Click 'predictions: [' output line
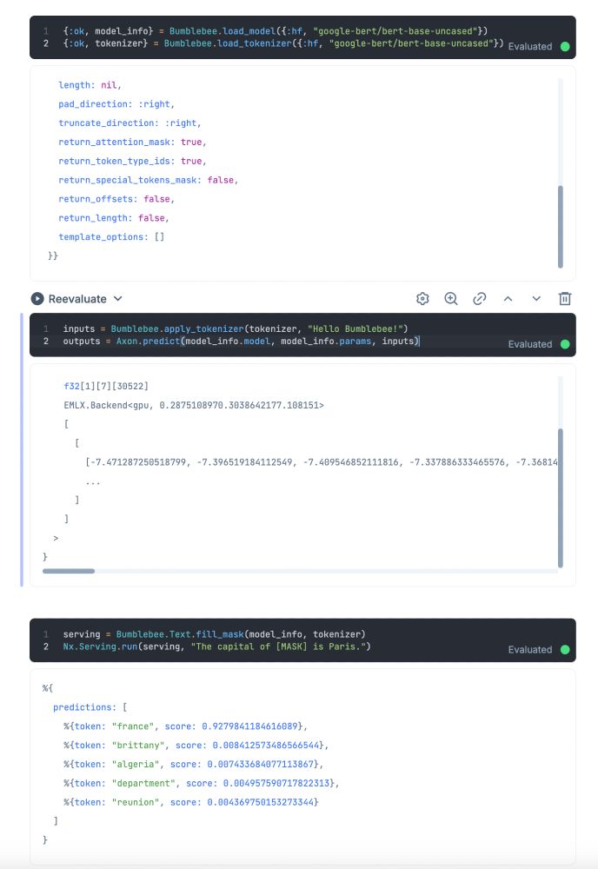The height and width of the screenshot is (869, 598). tap(90, 707)
